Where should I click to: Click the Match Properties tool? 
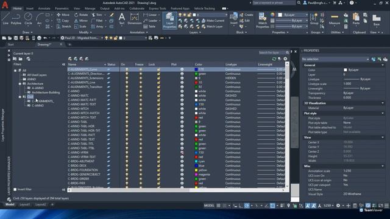[263, 20]
